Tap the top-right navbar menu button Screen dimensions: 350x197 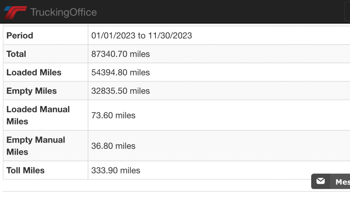tap(347, 12)
